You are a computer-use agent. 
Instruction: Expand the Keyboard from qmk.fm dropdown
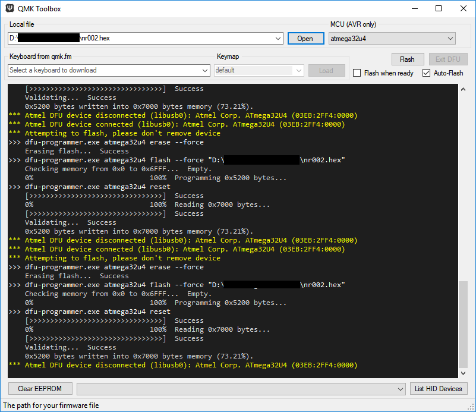click(x=205, y=71)
